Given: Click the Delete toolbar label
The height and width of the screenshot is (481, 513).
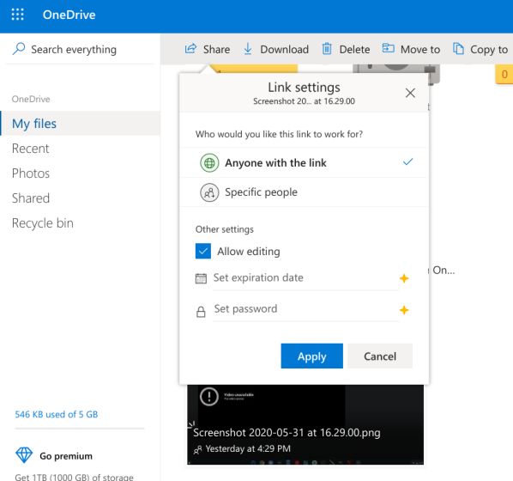Looking at the screenshot, I should point(354,50).
